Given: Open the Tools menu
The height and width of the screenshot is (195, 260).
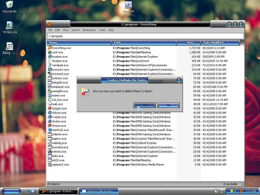Looking at the screenshot, I should click(102, 30).
